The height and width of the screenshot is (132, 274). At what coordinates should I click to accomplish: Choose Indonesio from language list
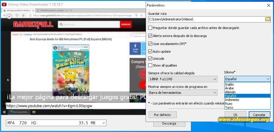pos(248,100)
